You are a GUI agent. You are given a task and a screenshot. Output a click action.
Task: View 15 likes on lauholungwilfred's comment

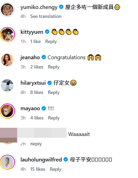click(38, 169)
